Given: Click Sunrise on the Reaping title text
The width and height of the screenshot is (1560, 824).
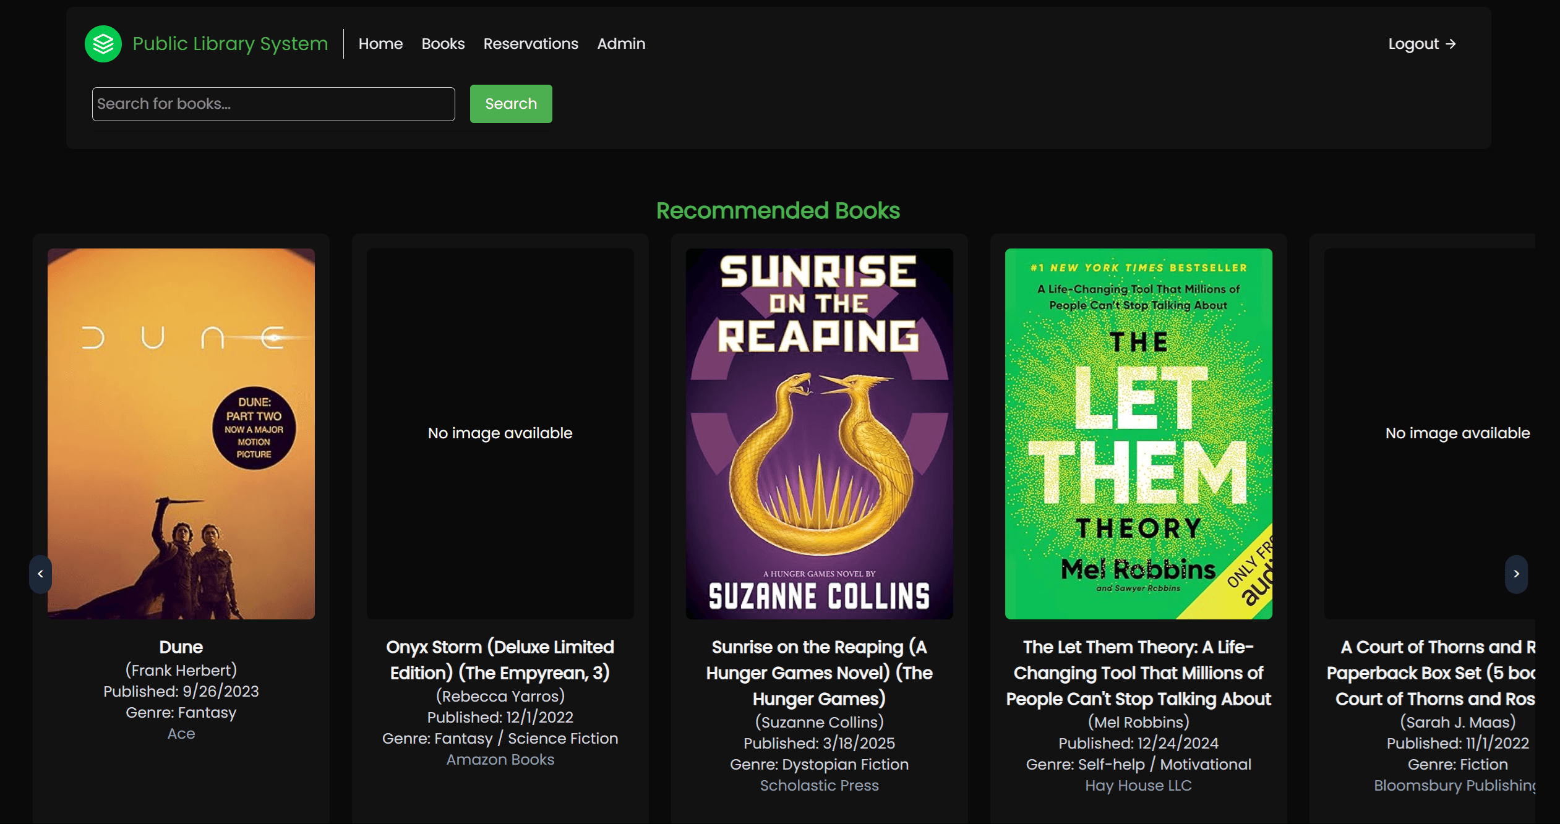Looking at the screenshot, I should tap(820, 673).
